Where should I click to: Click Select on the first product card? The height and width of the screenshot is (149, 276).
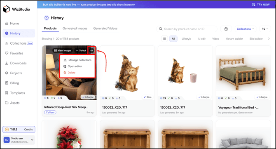click(81, 50)
